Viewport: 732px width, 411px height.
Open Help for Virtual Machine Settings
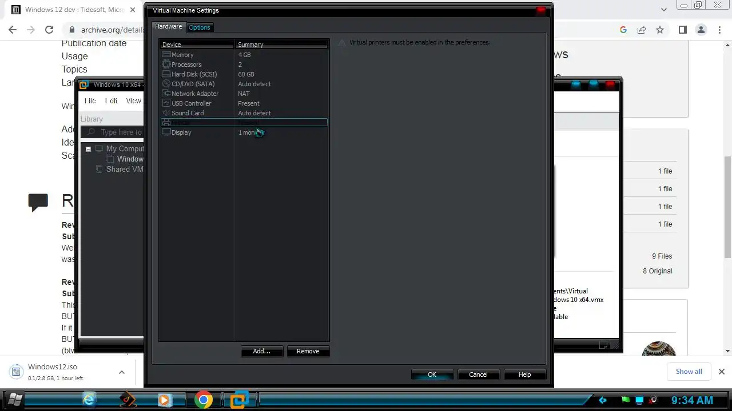pos(524,374)
